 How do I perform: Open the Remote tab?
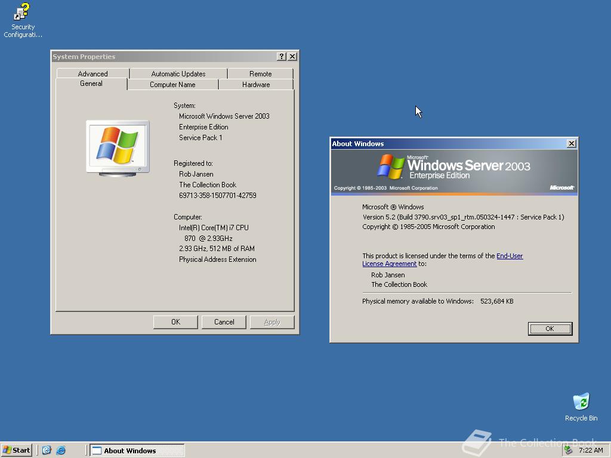(260, 73)
